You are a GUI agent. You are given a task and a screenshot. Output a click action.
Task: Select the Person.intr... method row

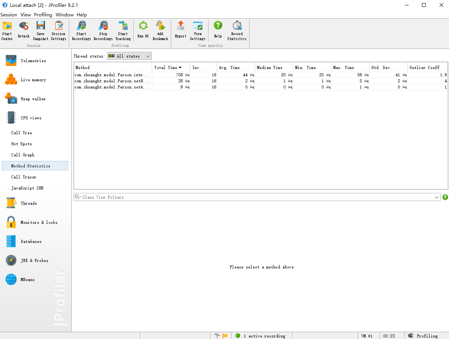click(x=261, y=75)
